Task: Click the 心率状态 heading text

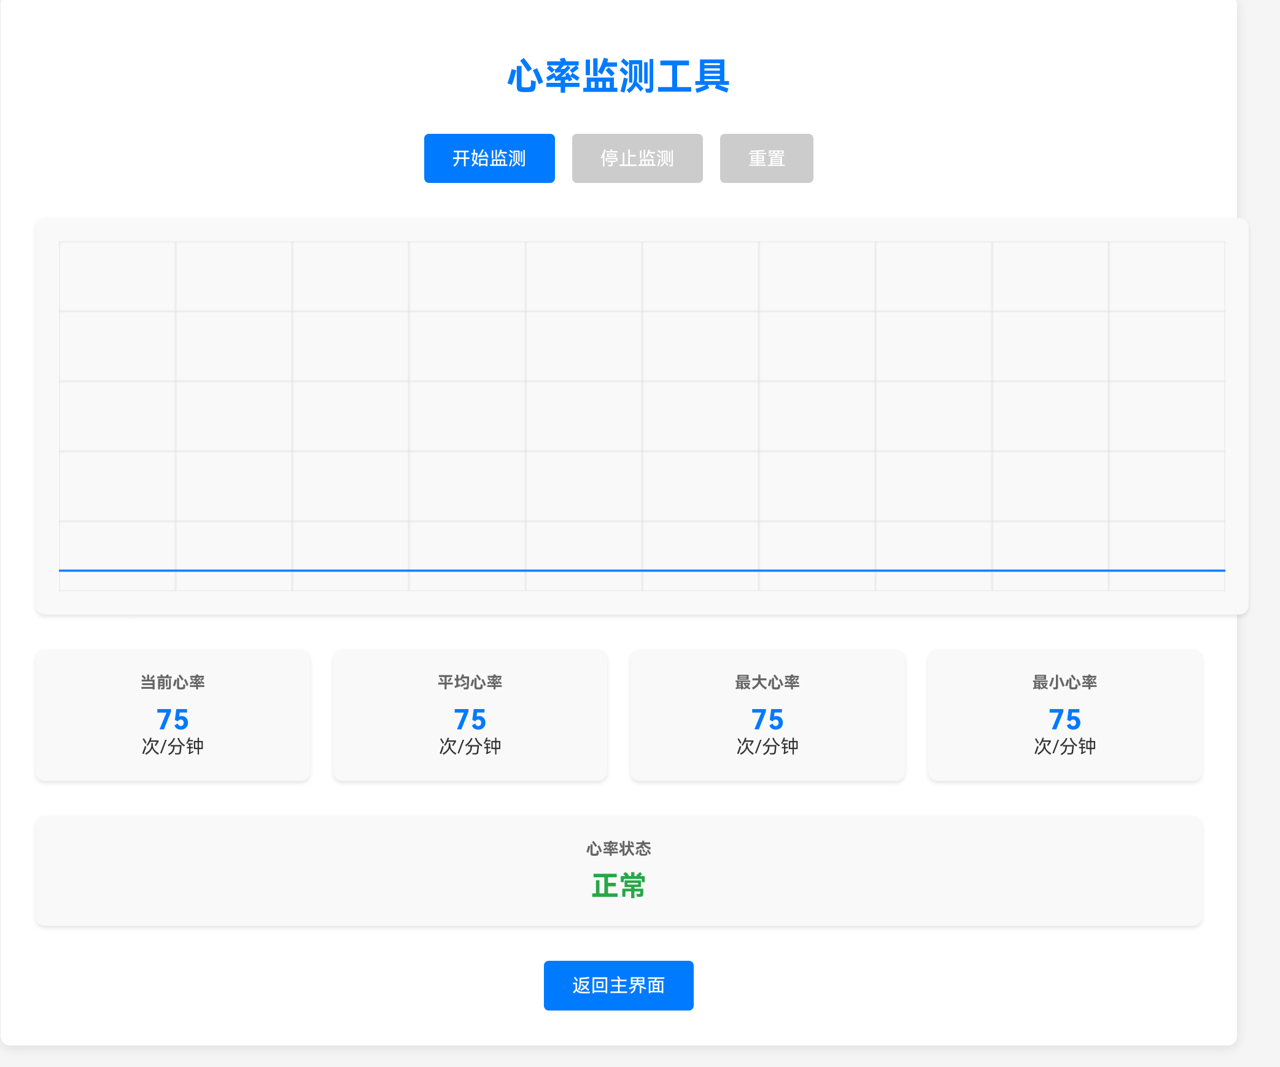Action: 619,849
